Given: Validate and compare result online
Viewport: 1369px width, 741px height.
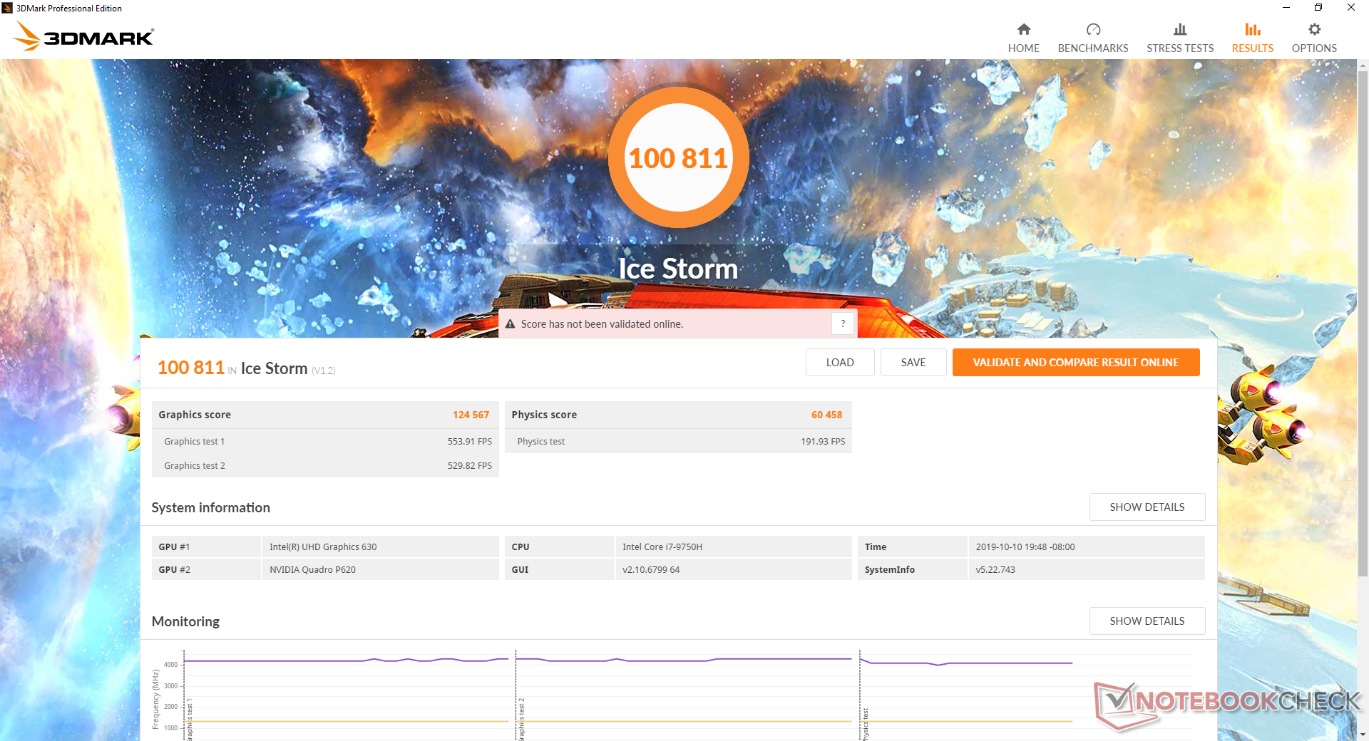Looking at the screenshot, I should [1075, 363].
